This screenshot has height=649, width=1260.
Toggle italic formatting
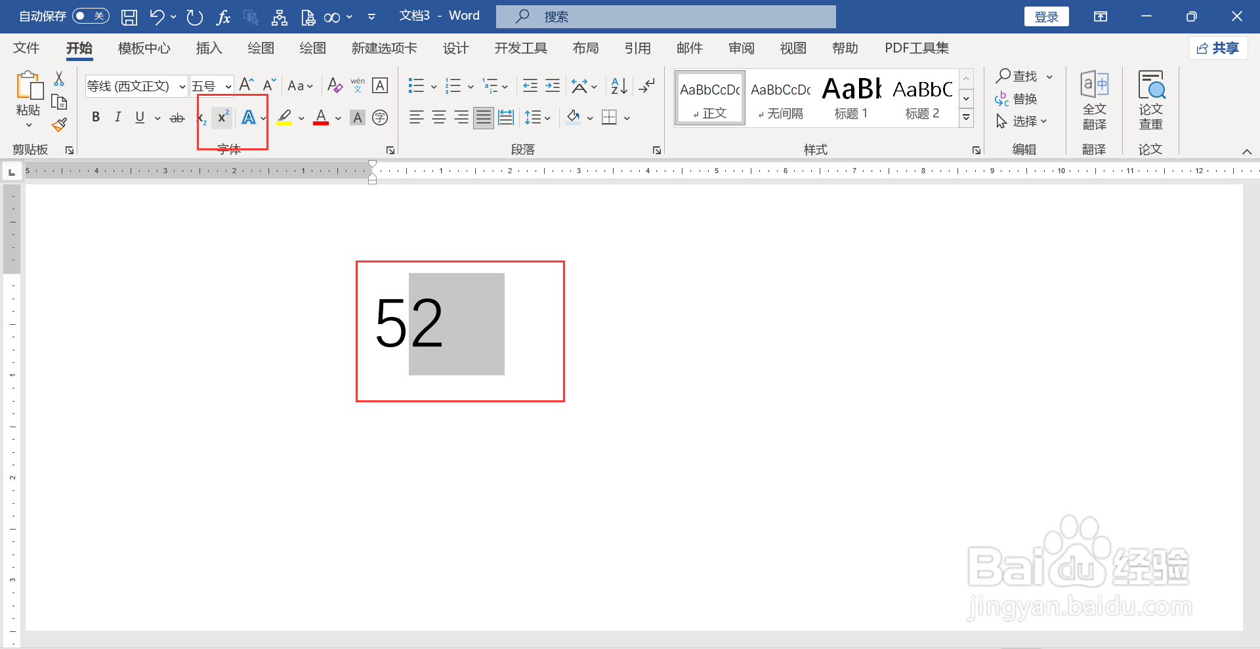click(x=117, y=117)
